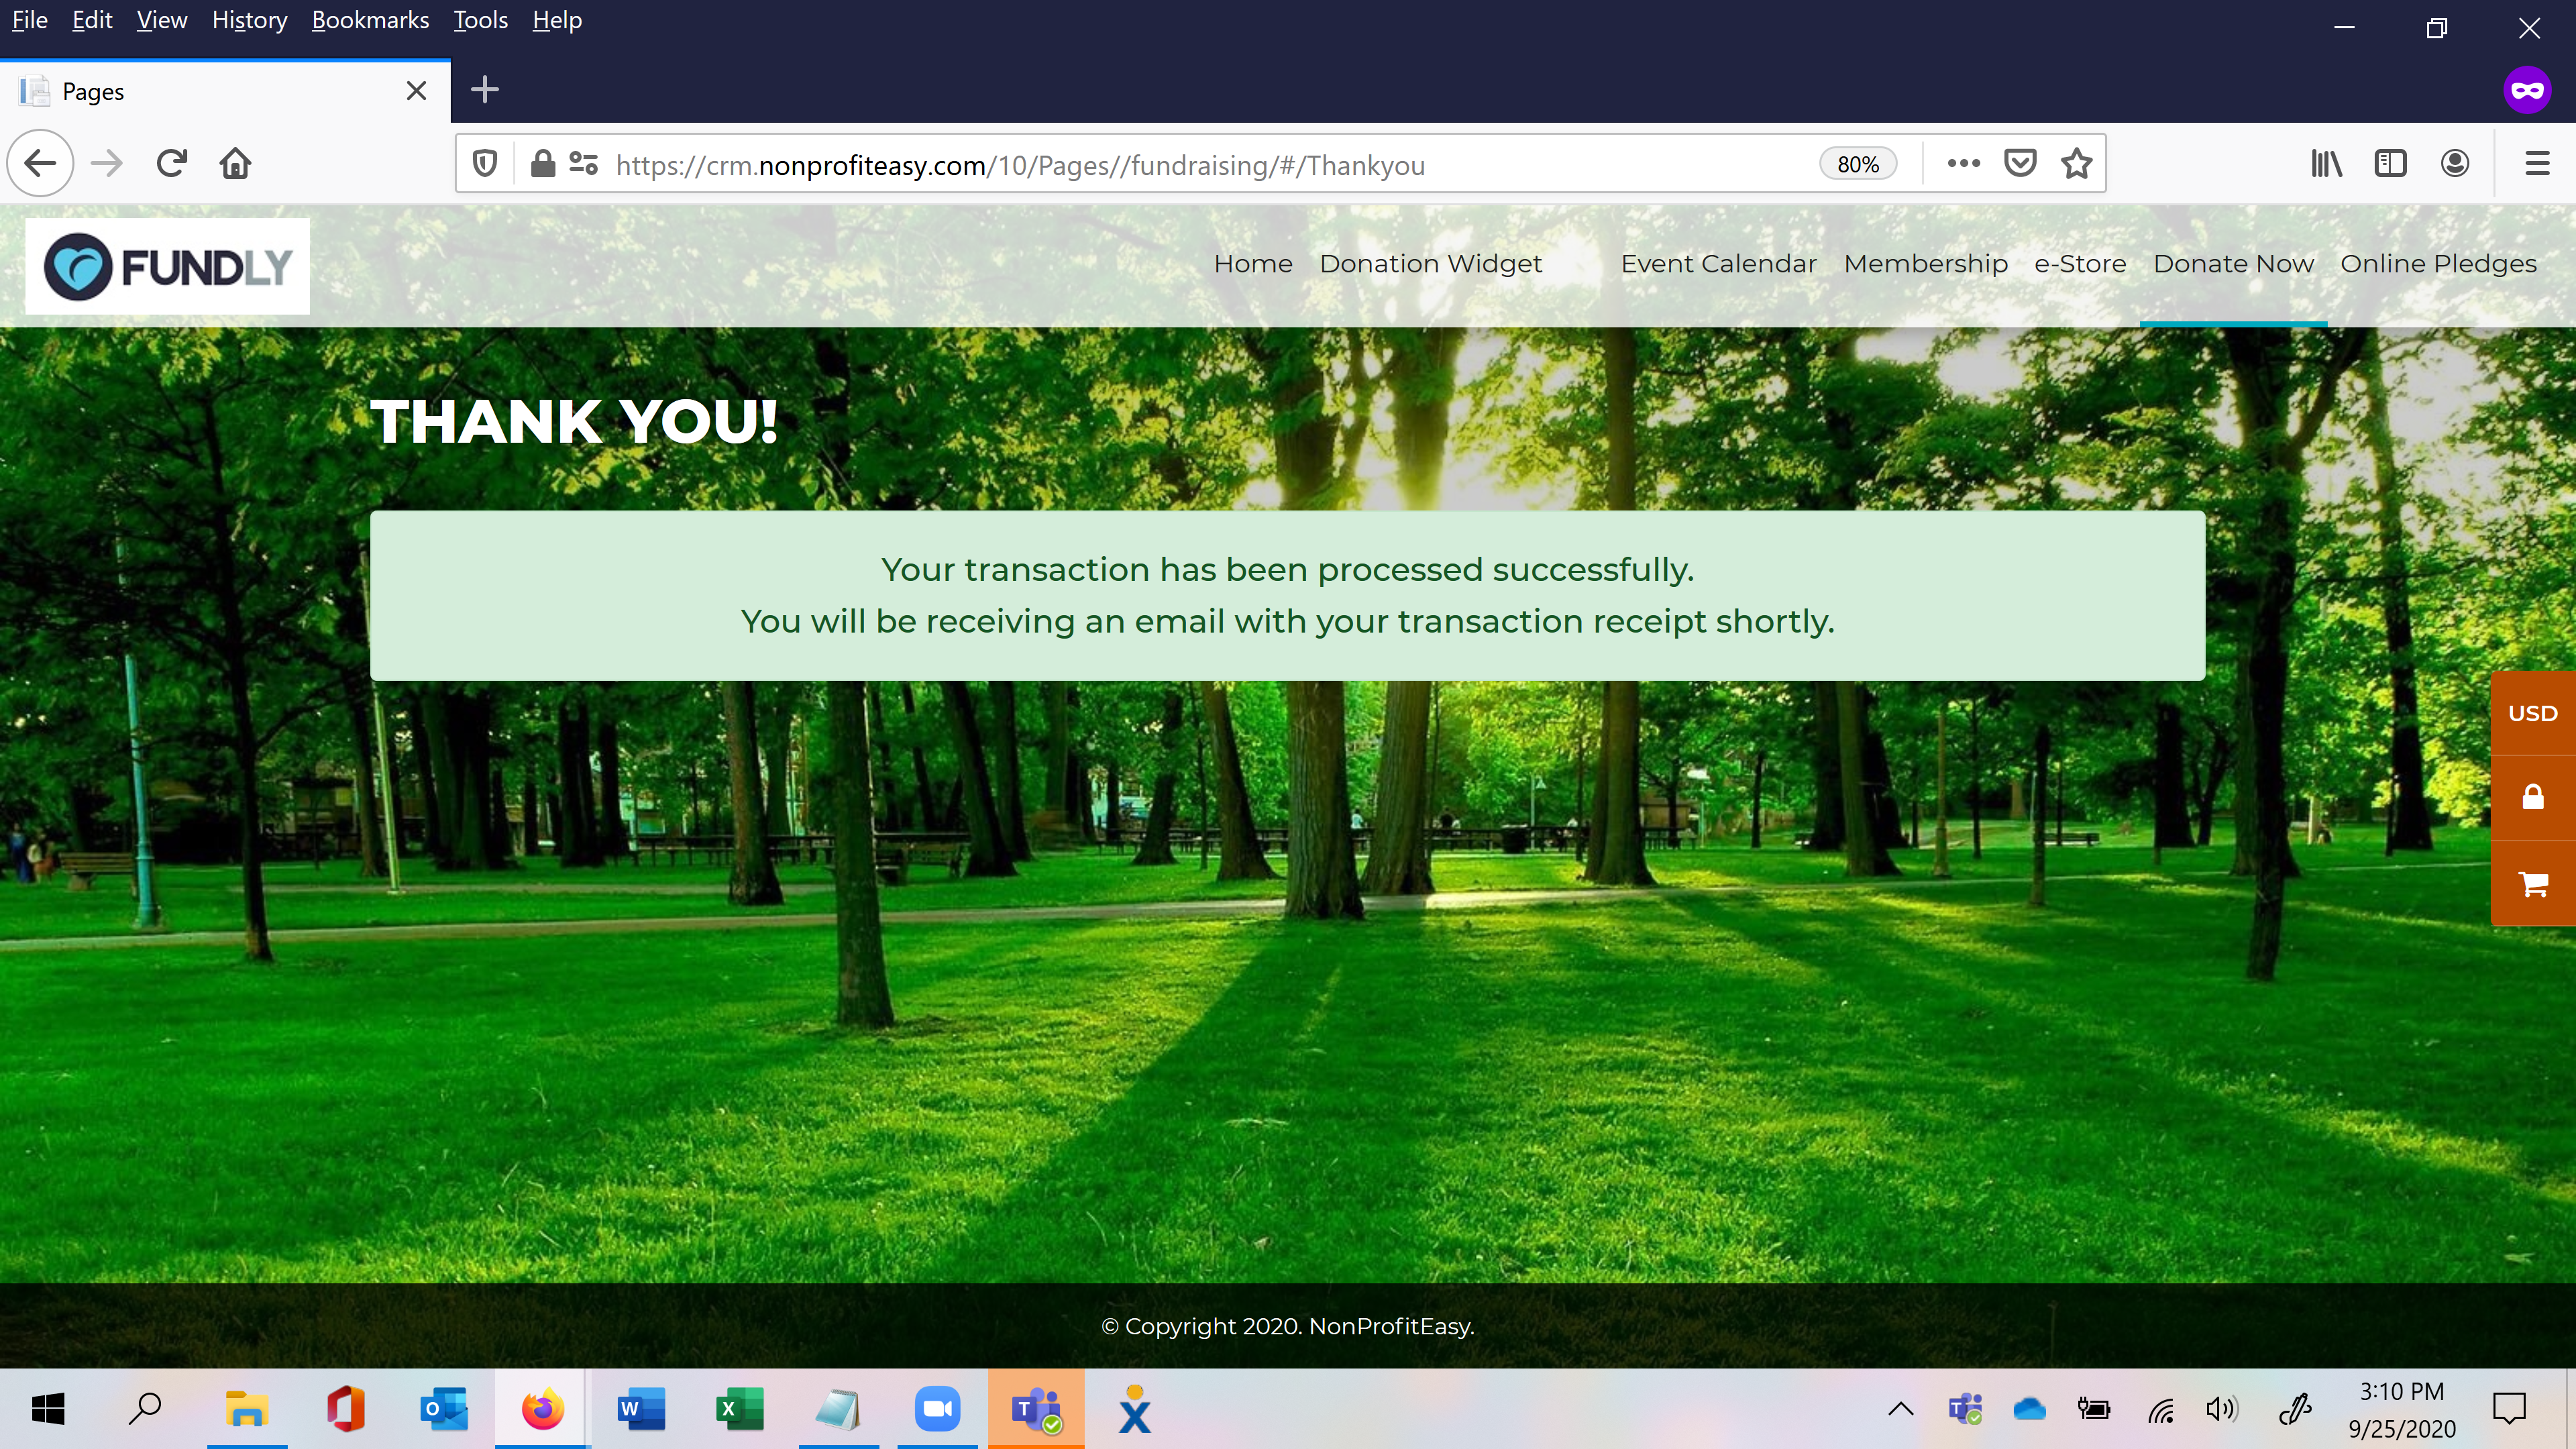Click the private browsing mask icon
2576x1449 pixels.
point(2527,90)
